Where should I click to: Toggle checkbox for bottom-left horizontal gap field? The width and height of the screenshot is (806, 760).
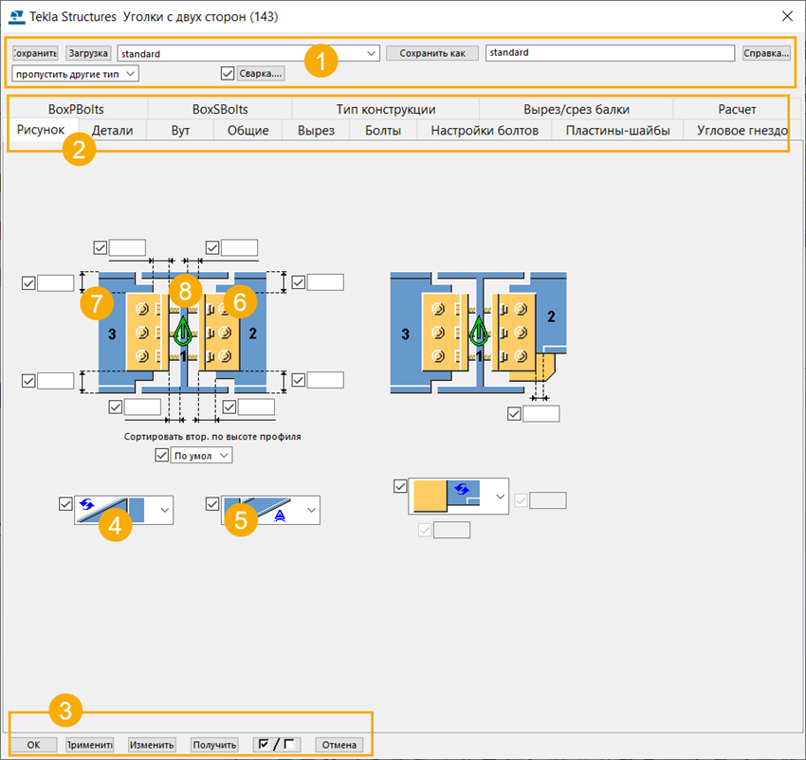coord(116,407)
